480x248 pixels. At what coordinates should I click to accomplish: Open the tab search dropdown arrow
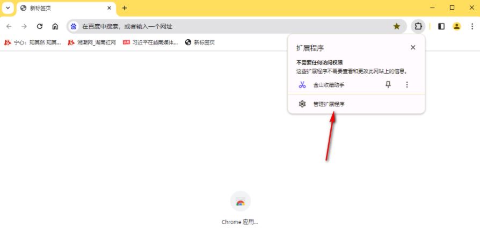pos(8,8)
